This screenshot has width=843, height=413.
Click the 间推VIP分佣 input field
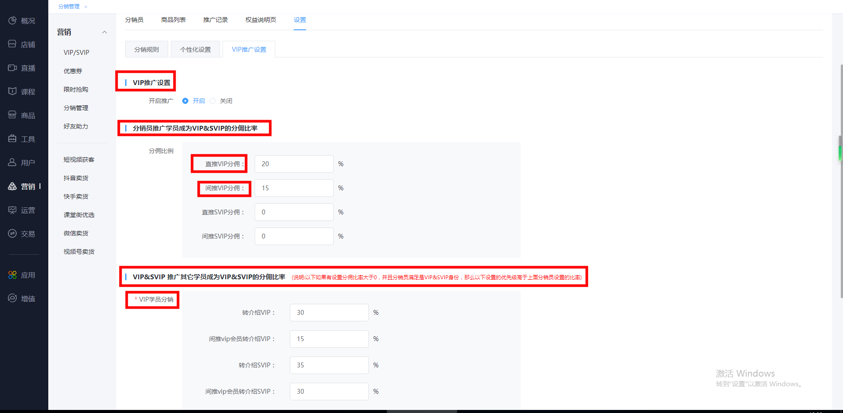(294, 188)
